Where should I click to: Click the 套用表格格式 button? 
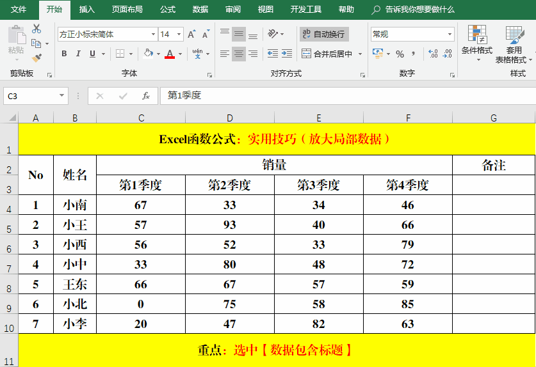pos(514,43)
